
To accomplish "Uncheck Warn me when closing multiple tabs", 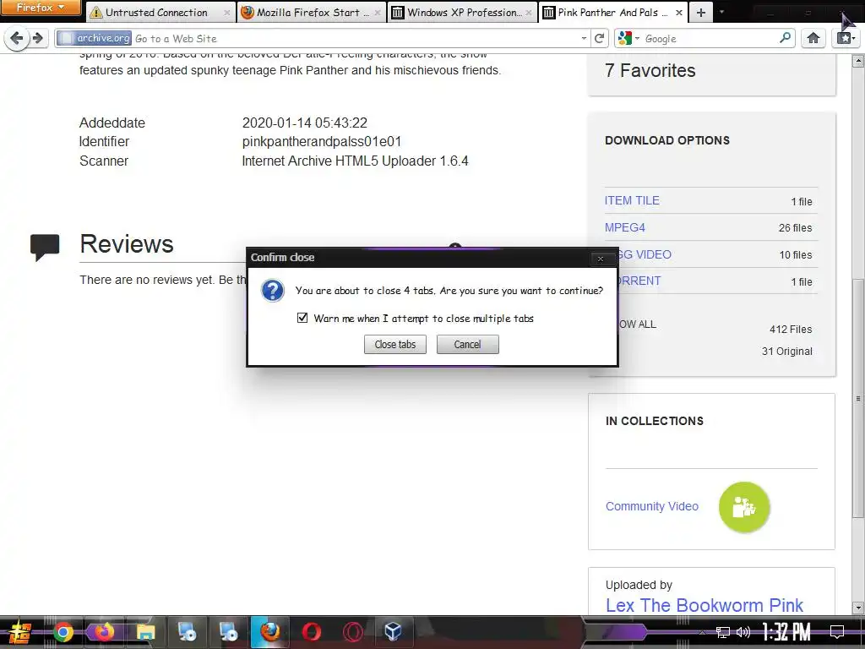I will point(302,318).
